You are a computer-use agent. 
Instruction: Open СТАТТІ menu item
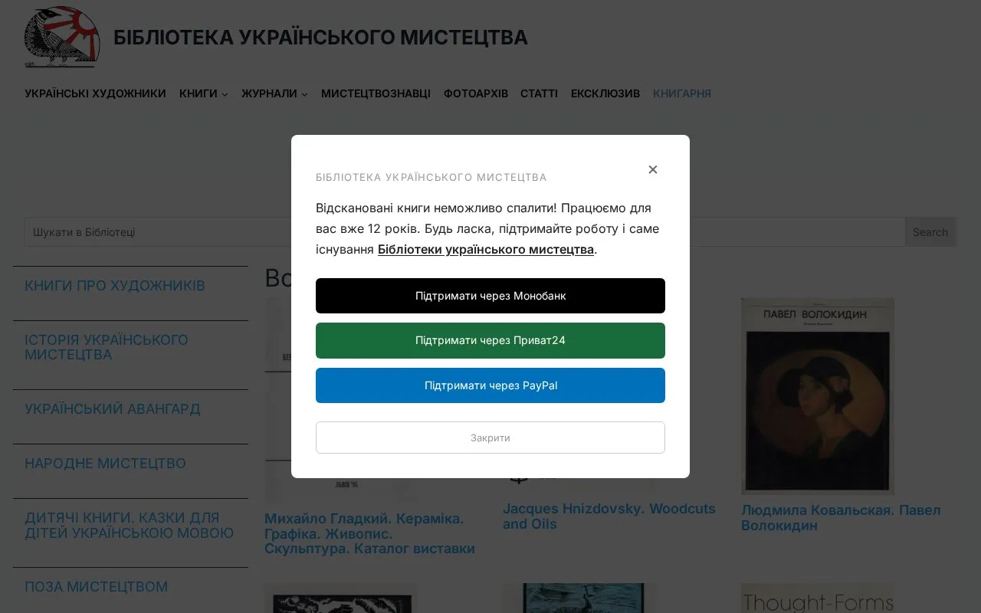539,93
